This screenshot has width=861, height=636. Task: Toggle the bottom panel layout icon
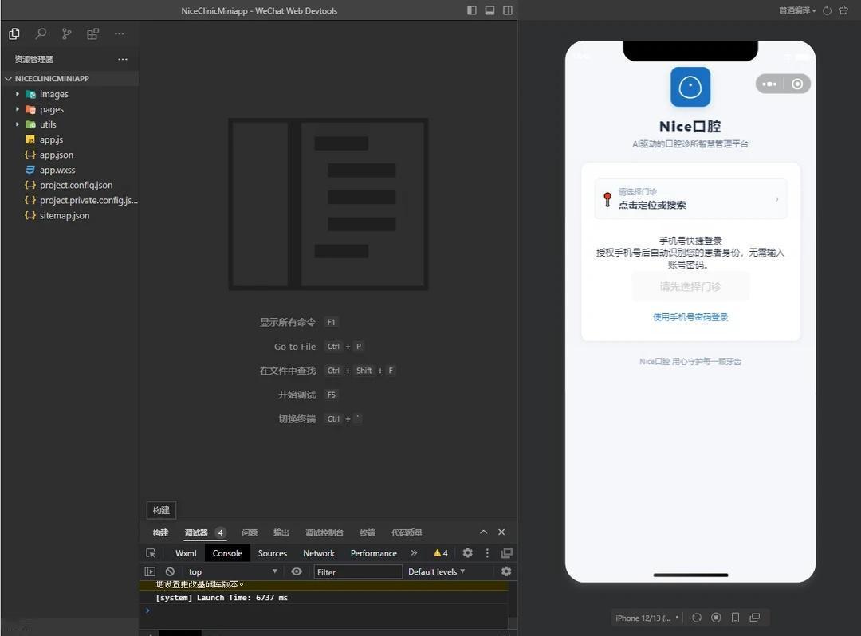coord(489,10)
